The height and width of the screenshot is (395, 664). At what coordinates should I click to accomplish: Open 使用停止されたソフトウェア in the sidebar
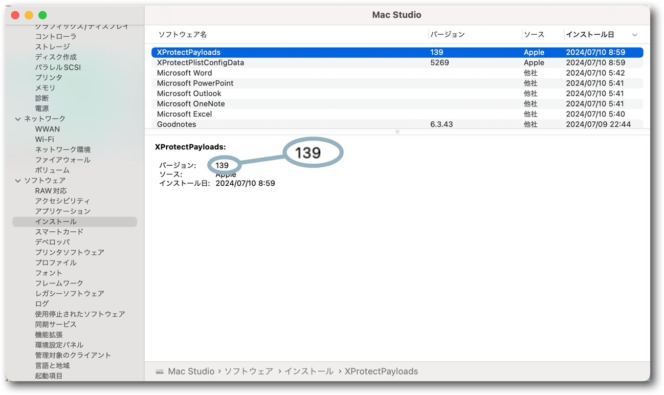[x=80, y=314]
